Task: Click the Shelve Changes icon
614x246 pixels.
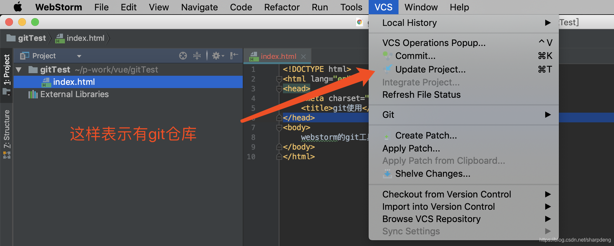Action: tap(387, 173)
